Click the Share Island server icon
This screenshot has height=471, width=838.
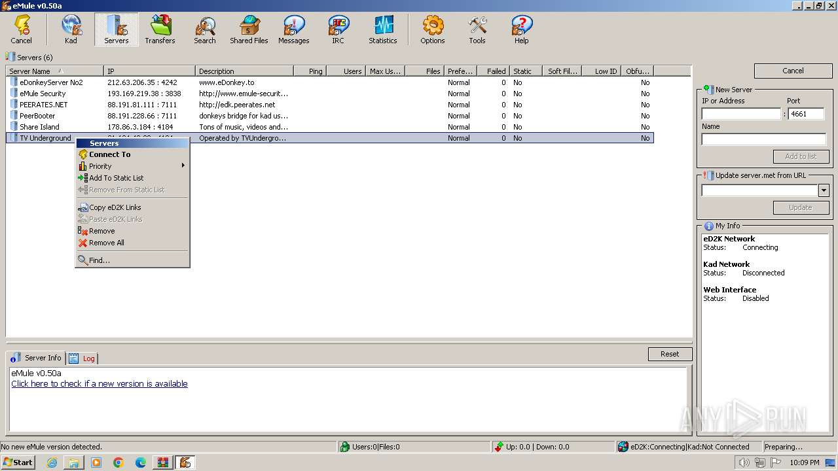pos(13,127)
